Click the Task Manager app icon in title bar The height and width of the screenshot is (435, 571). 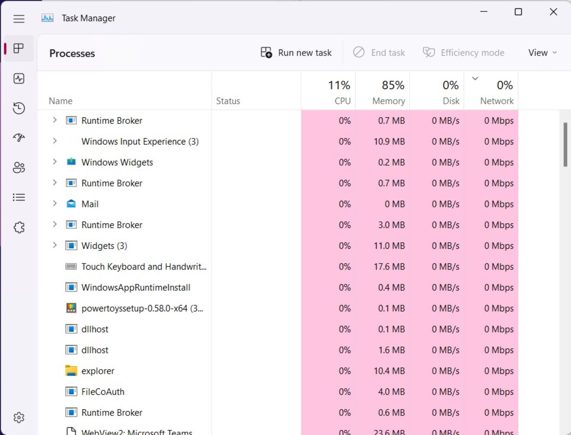click(x=47, y=18)
